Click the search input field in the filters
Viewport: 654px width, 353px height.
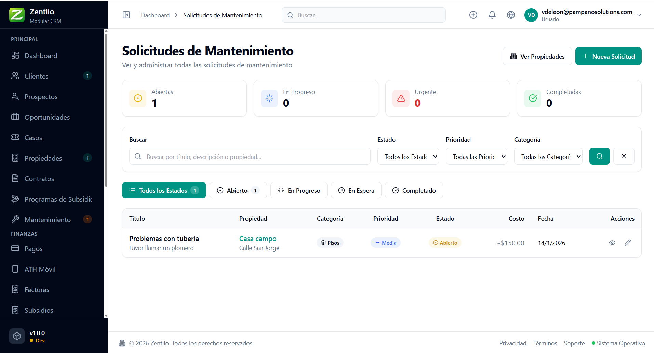[x=250, y=156]
